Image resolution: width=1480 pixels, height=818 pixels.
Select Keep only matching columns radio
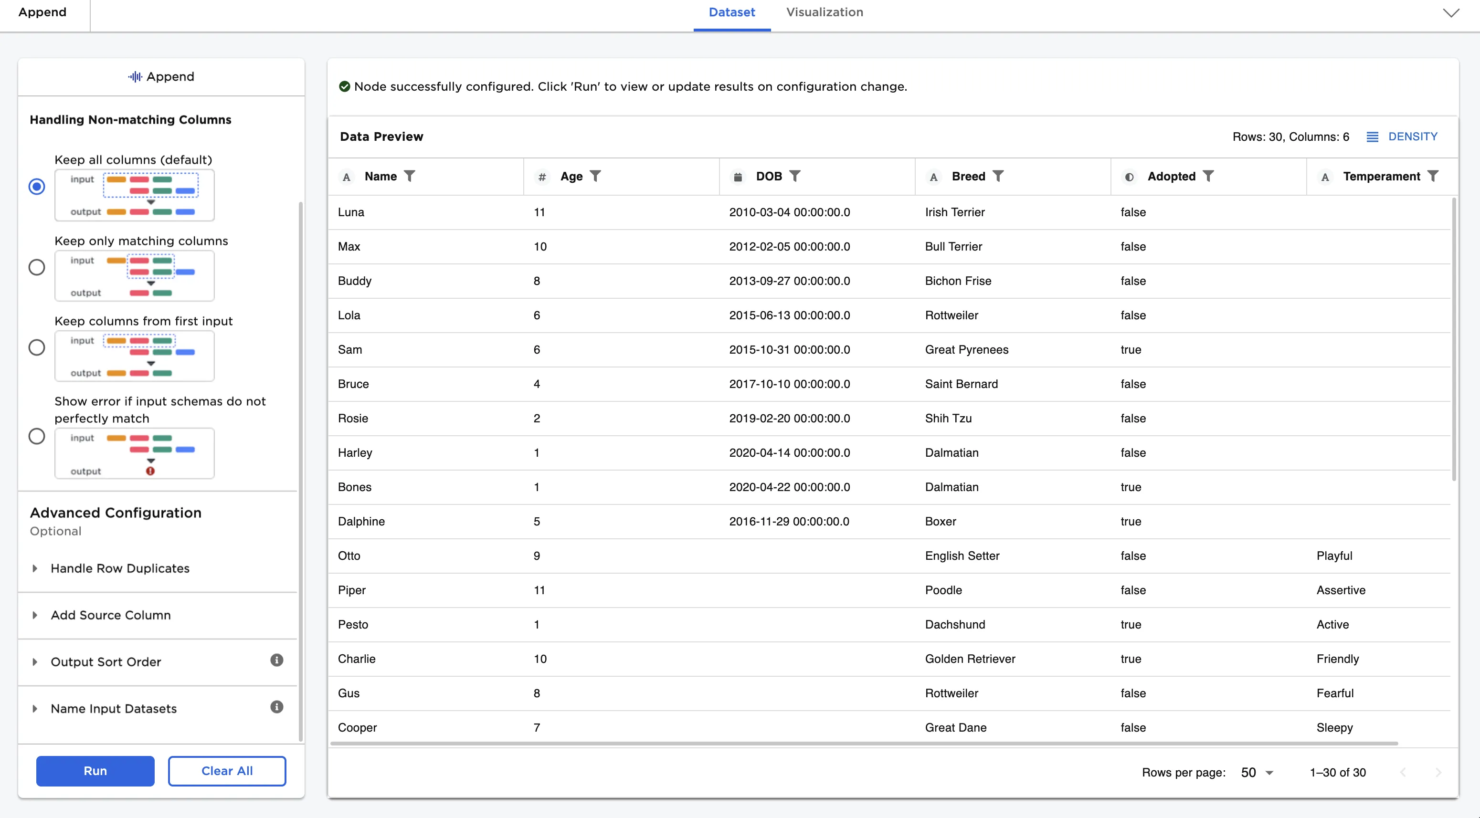coord(37,268)
